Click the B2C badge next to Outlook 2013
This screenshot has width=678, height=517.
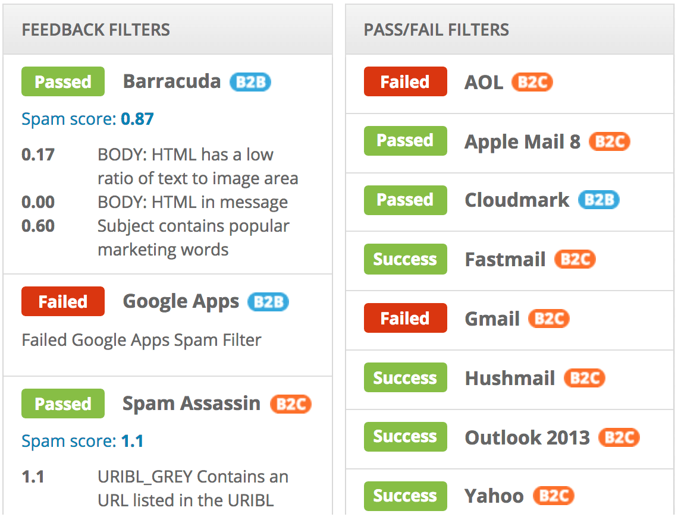619,437
